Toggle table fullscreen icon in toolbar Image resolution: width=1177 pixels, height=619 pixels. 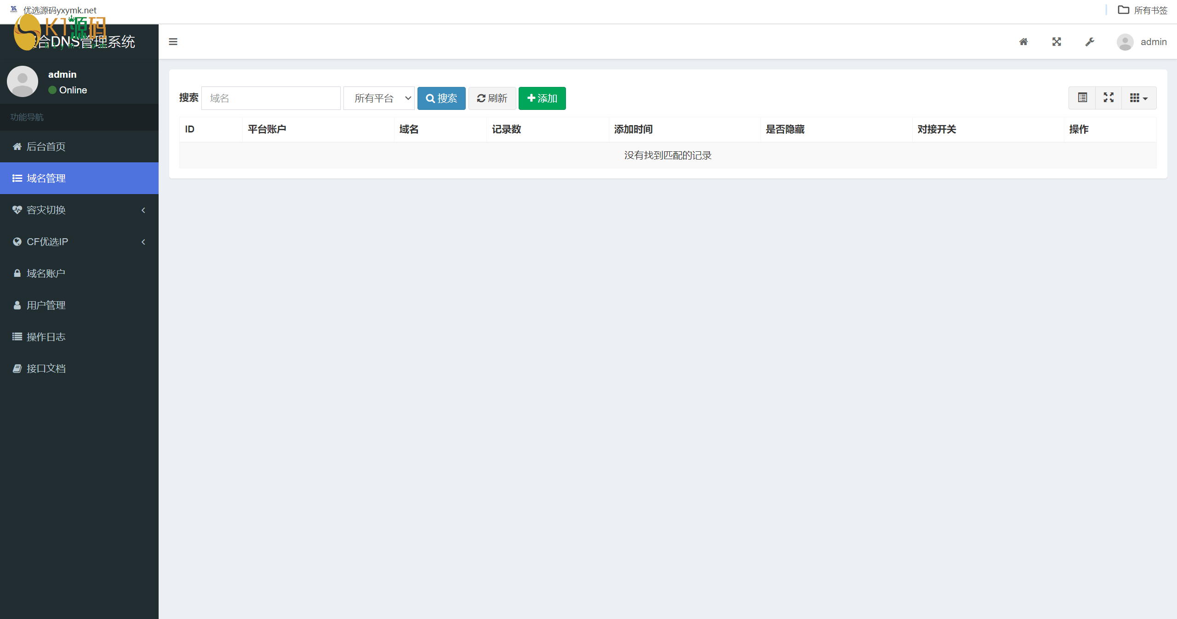1108,98
